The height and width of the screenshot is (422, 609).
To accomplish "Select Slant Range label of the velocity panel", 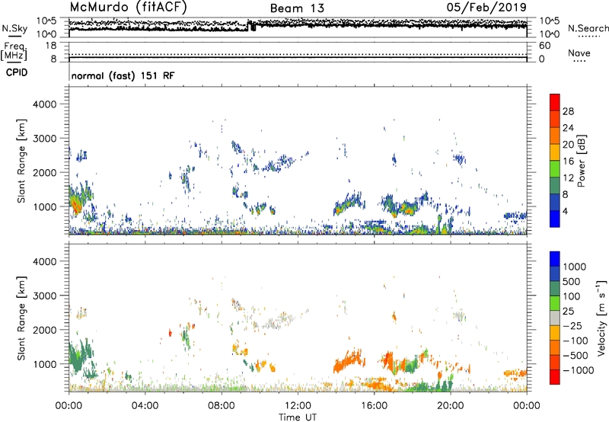I will tap(21, 318).
